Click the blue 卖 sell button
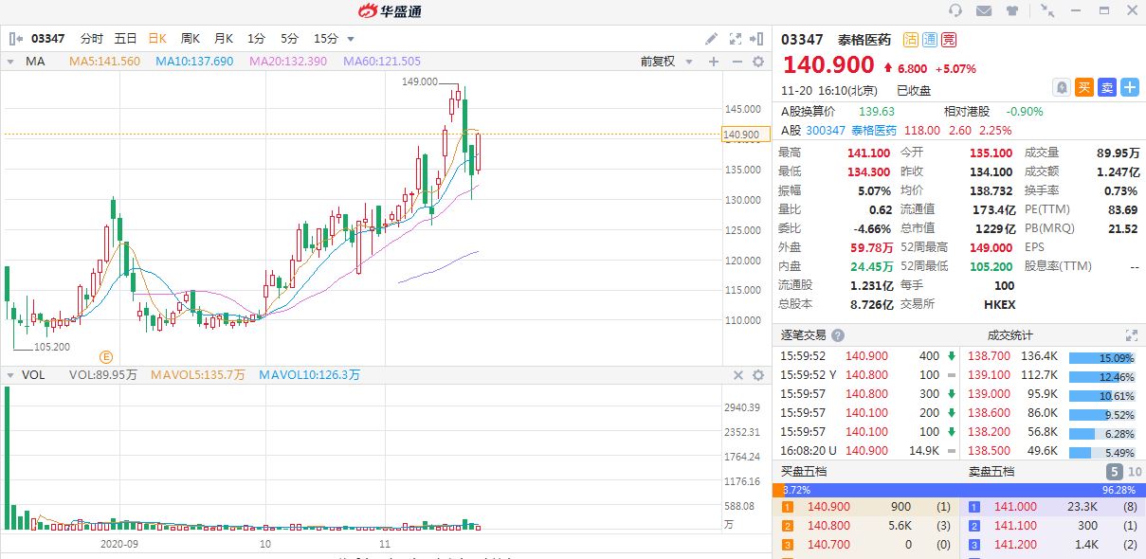1146x559 pixels. (x=1107, y=87)
